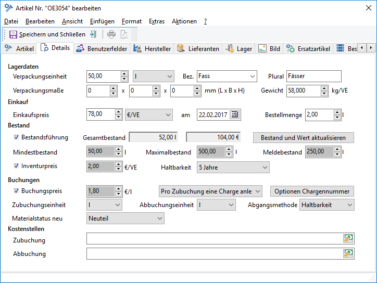377x283 pixels.
Task: Click Speichern und Schließen button text
Action: pos(52,34)
